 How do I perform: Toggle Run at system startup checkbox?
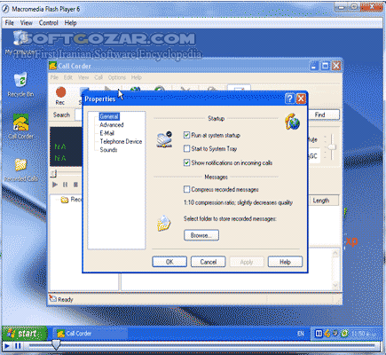tap(186, 136)
